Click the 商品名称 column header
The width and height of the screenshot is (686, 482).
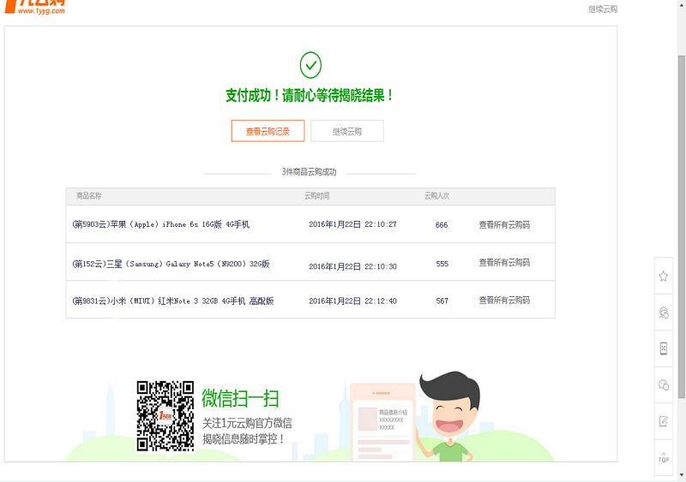89,196
